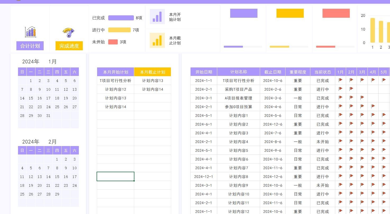390x214 pixels.
Task: Select the 开始日期 table header
Action: click(204, 72)
